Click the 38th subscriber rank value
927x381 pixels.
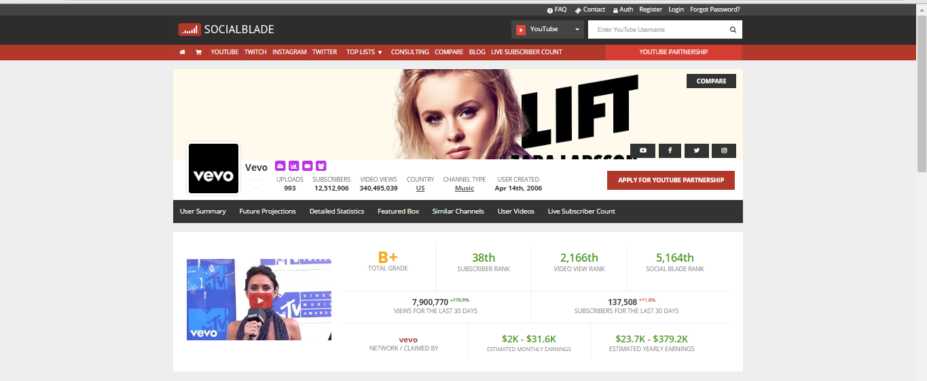[x=484, y=258]
